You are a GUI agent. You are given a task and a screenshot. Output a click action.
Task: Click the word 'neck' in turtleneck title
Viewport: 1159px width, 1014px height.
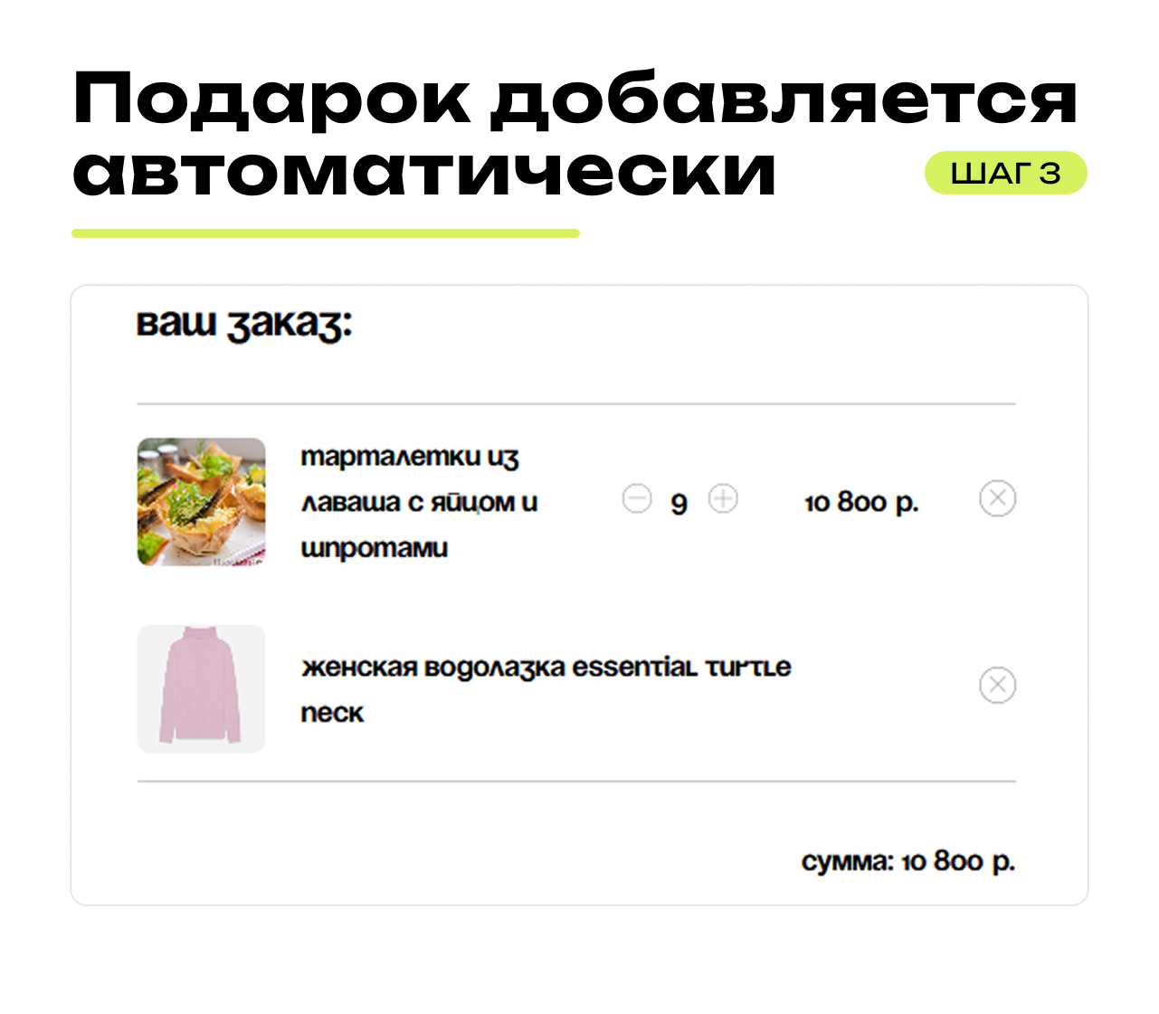click(332, 713)
